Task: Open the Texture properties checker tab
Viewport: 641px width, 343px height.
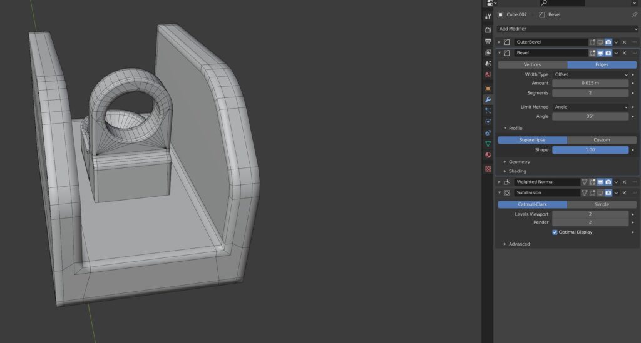Action: point(488,169)
